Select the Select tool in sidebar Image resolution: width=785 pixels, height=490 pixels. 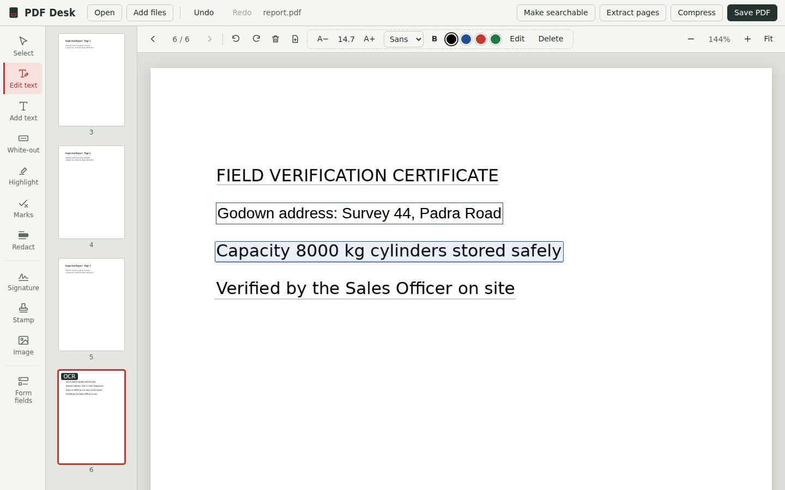click(23, 46)
